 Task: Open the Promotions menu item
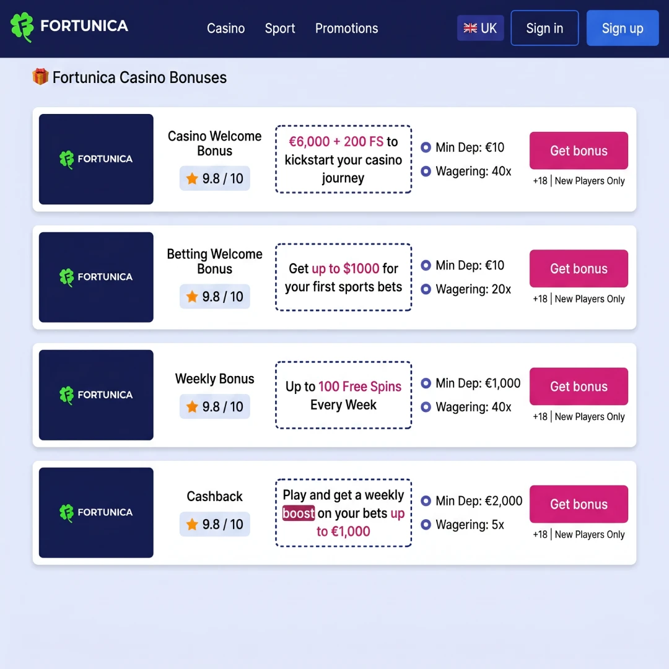point(346,28)
